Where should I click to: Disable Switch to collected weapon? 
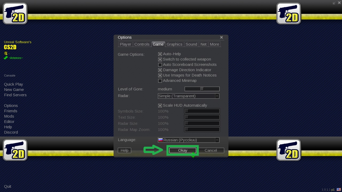click(x=160, y=59)
